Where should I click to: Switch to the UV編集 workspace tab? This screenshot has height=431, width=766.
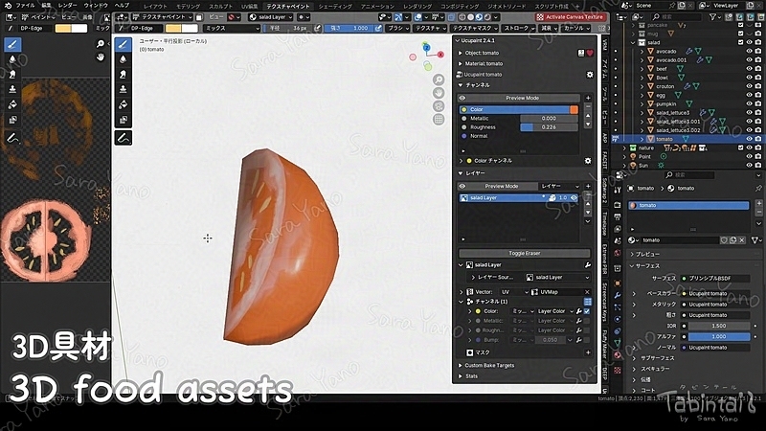(249, 7)
